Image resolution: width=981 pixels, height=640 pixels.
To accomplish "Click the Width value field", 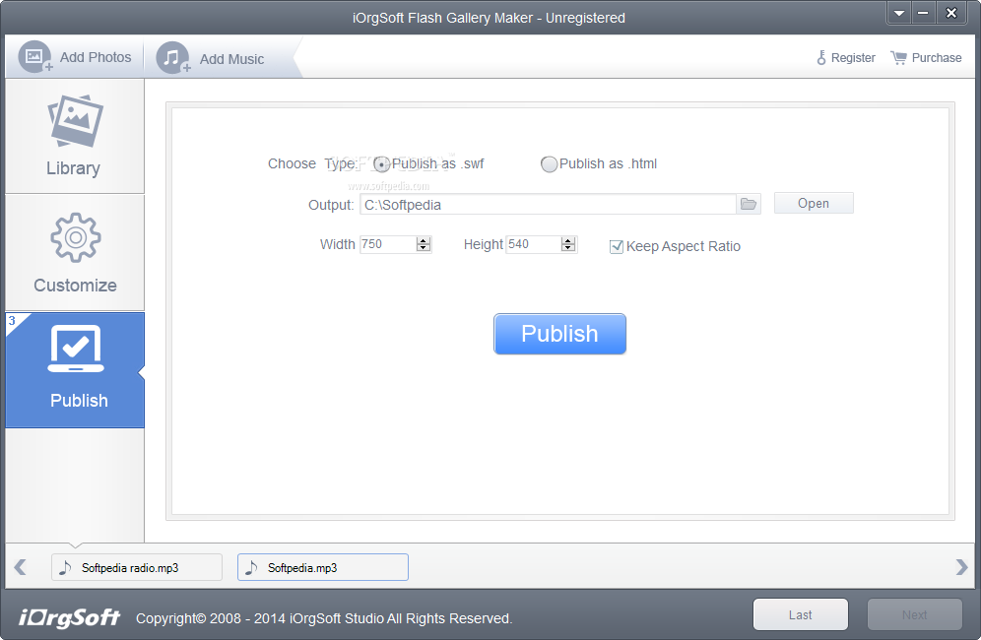I will [388, 244].
